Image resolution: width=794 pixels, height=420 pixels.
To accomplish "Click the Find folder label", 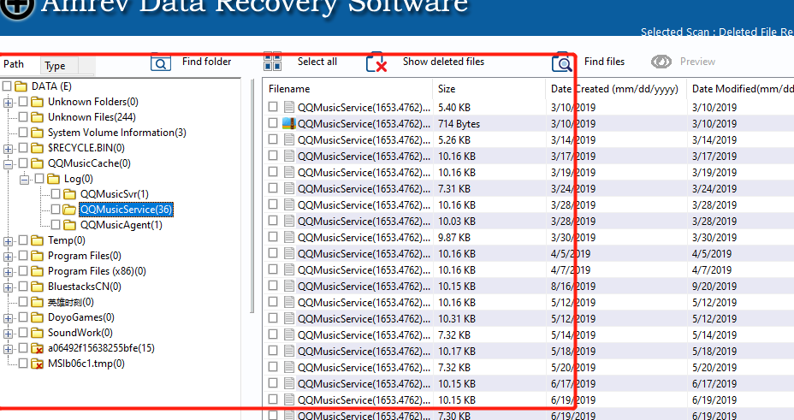I will [x=206, y=62].
